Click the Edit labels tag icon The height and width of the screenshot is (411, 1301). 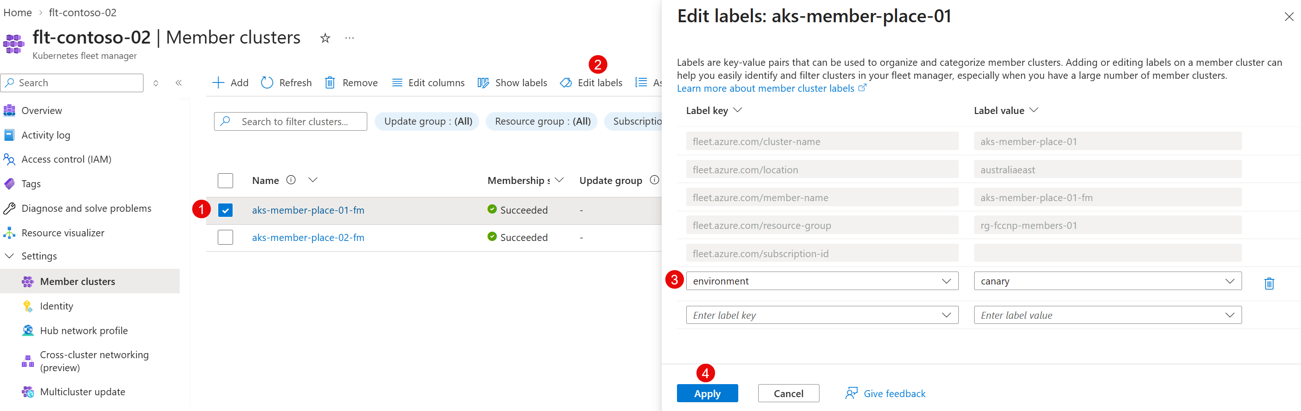click(x=566, y=82)
